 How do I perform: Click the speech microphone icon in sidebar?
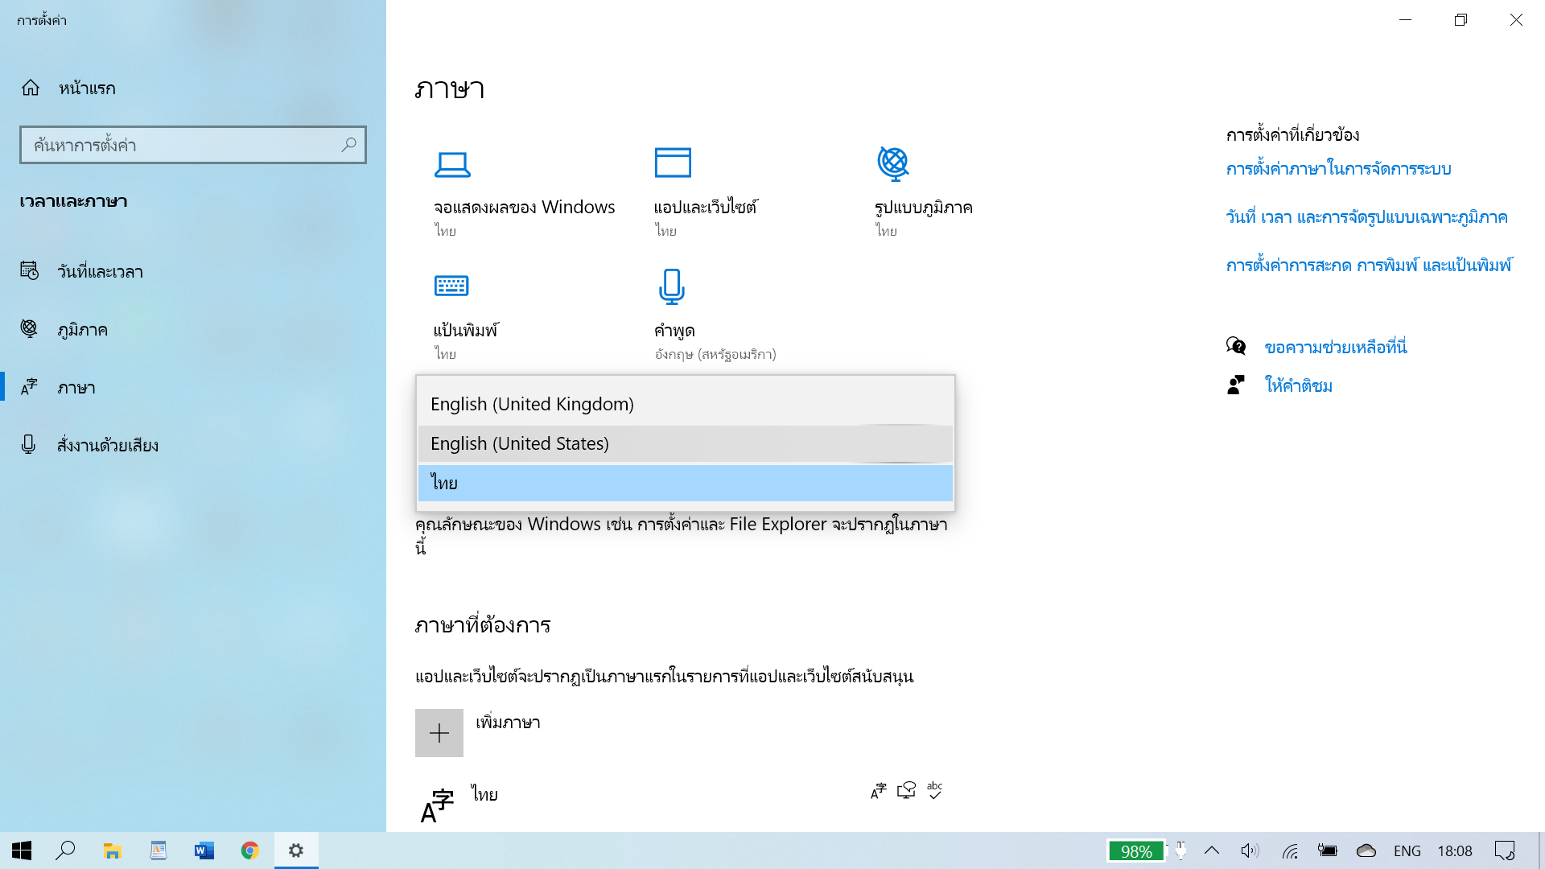click(x=28, y=445)
